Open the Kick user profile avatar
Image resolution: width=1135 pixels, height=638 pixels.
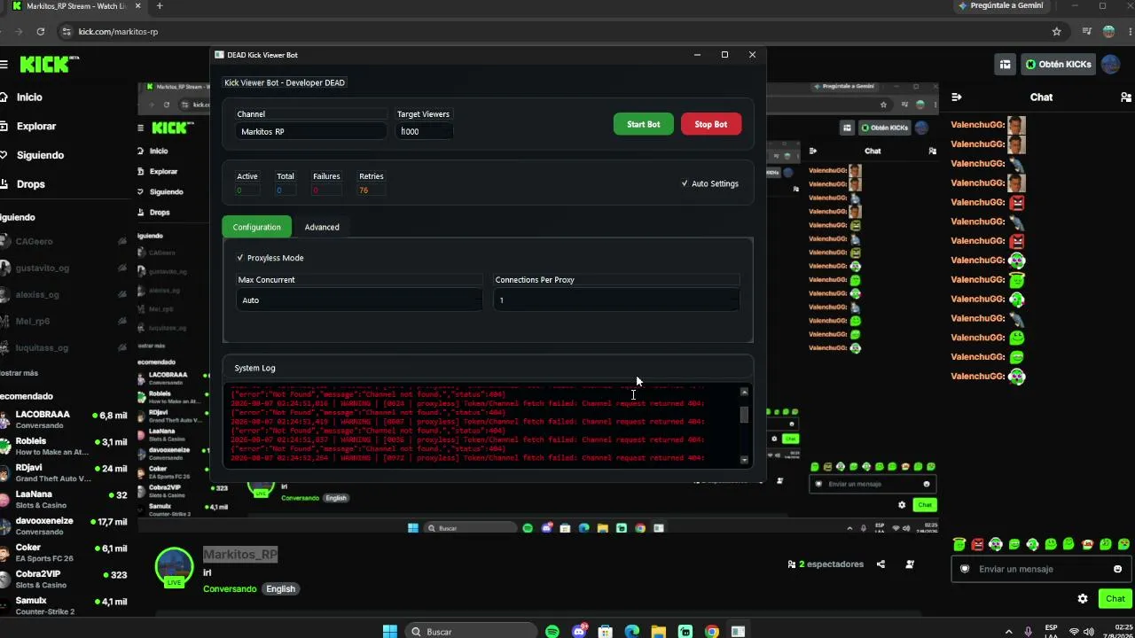pos(1109,64)
